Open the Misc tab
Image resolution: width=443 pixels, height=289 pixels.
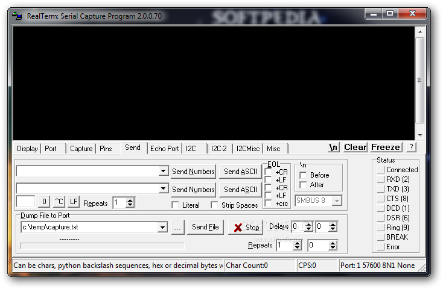pyautogui.click(x=273, y=149)
